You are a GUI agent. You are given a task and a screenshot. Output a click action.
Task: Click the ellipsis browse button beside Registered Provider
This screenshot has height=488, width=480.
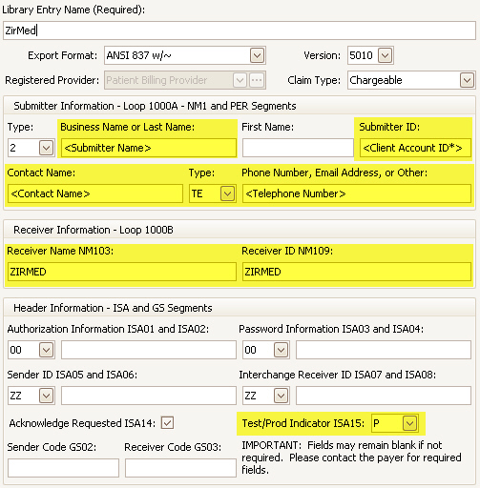257,80
